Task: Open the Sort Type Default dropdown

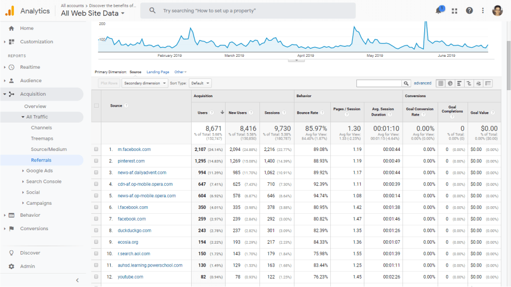Action: [x=200, y=83]
